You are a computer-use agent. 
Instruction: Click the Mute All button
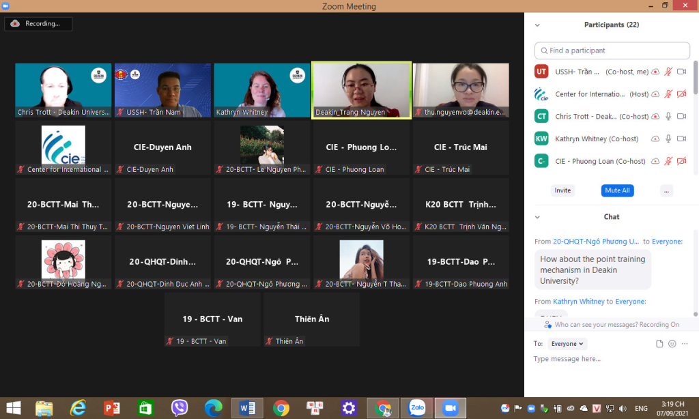click(617, 190)
